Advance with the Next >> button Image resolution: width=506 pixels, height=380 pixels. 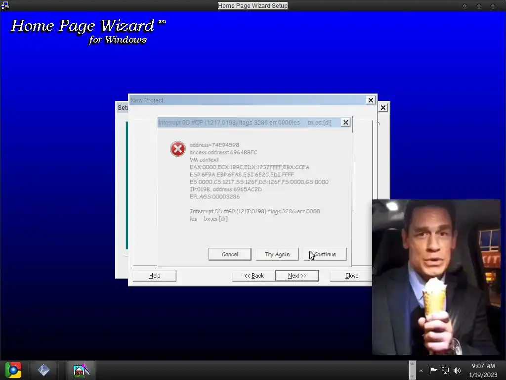[297, 276]
